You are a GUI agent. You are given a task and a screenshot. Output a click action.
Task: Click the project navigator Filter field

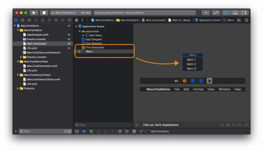tap(45, 131)
